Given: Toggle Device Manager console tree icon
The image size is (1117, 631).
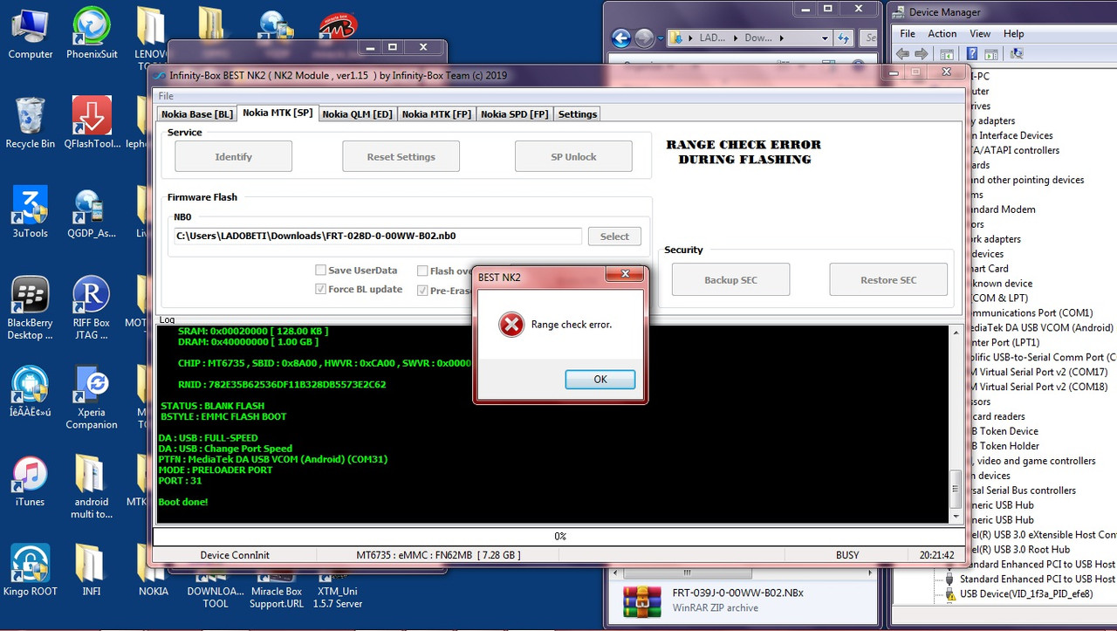Looking at the screenshot, I should [947, 53].
